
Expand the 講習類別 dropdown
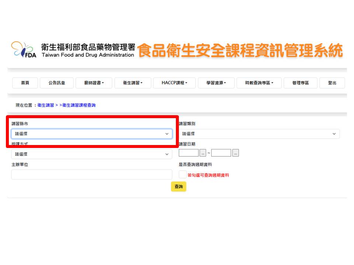click(259, 134)
